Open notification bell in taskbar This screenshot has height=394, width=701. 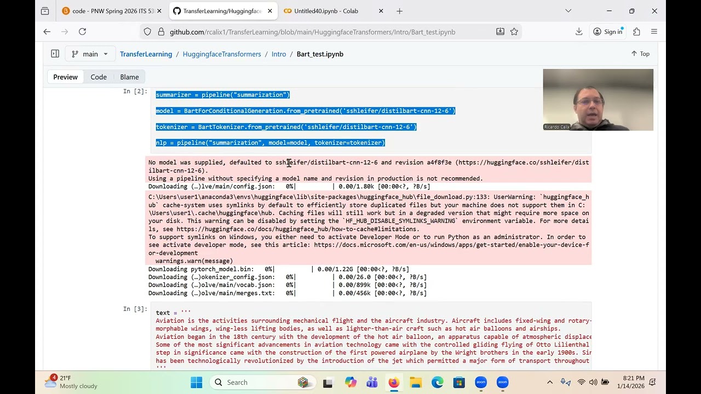point(653,383)
